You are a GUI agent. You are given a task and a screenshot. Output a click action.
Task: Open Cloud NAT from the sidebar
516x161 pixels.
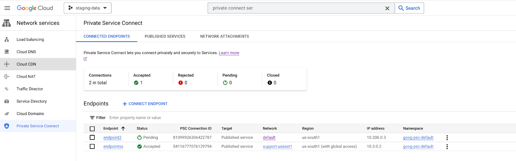tap(26, 76)
